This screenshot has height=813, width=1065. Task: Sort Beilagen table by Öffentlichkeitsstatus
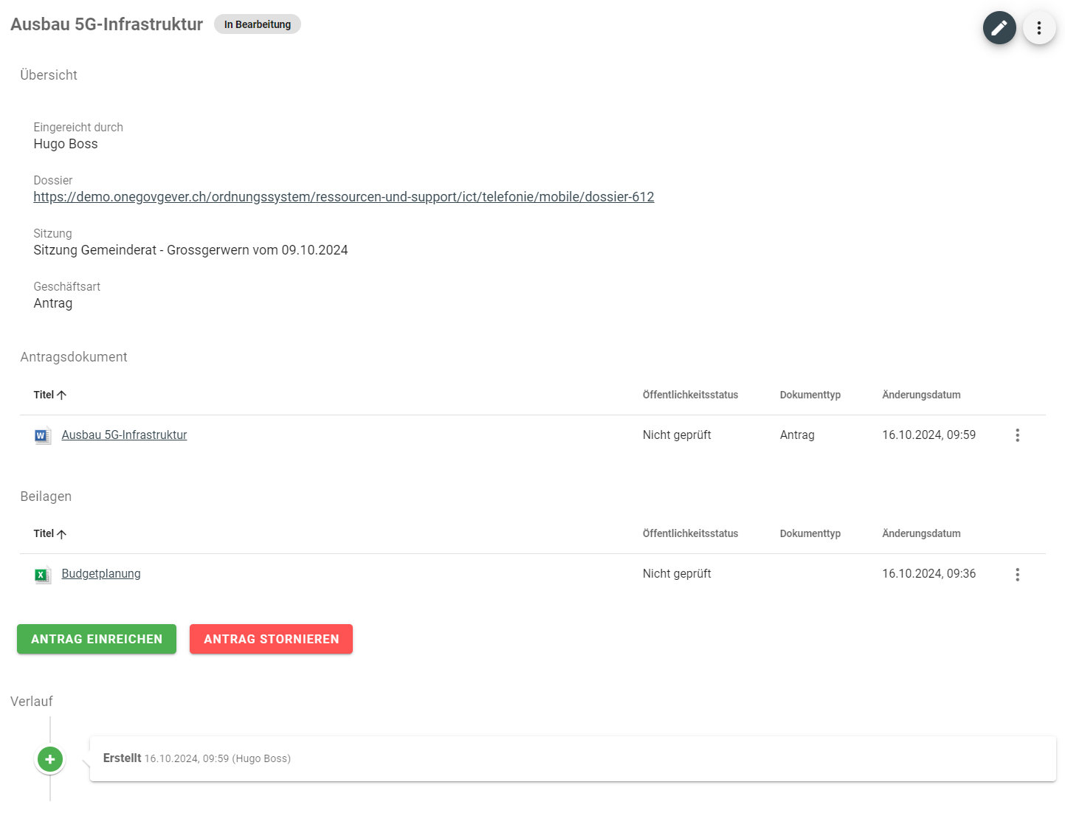click(x=690, y=534)
